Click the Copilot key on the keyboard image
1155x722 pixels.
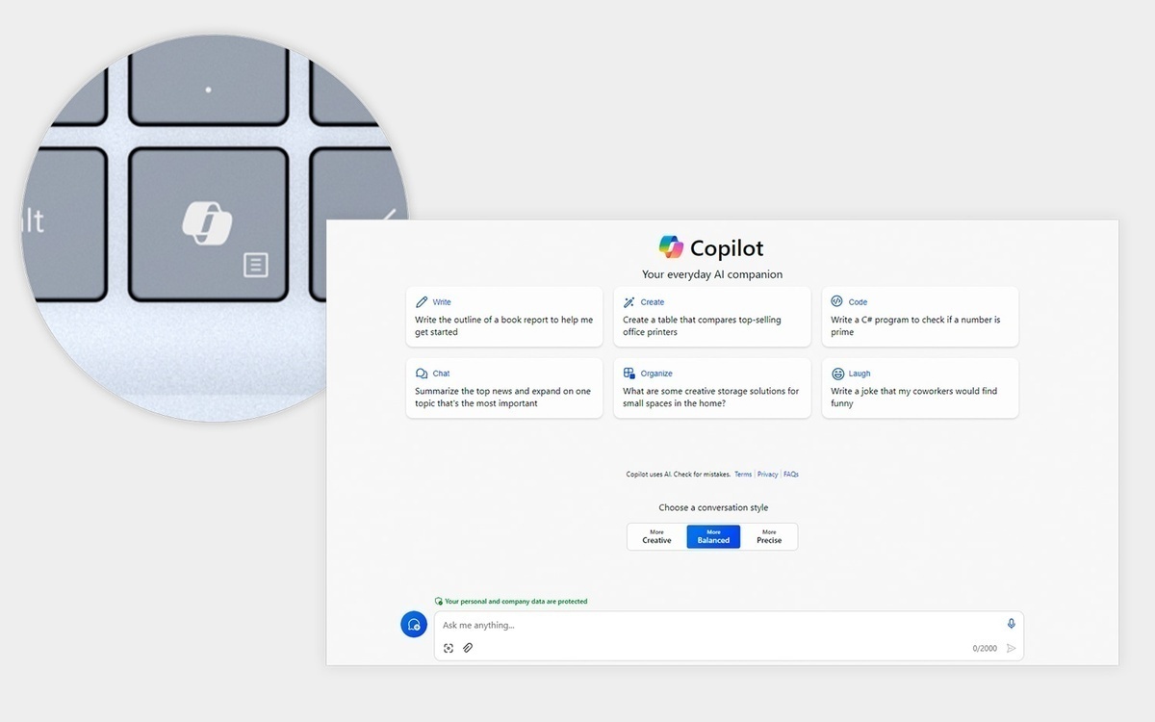click(x=208, y=223)
